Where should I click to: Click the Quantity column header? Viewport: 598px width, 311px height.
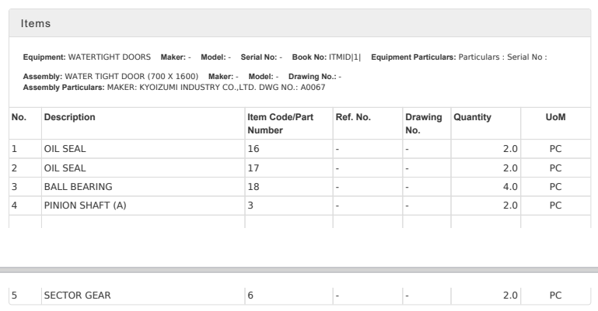(x=472, y=117)
